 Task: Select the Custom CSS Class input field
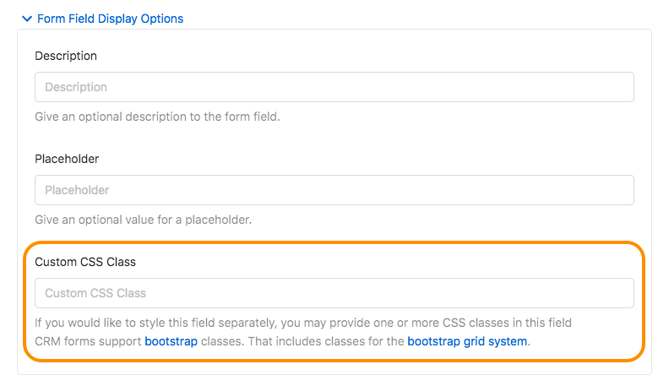pyautogui.click(x=334, y=293)
